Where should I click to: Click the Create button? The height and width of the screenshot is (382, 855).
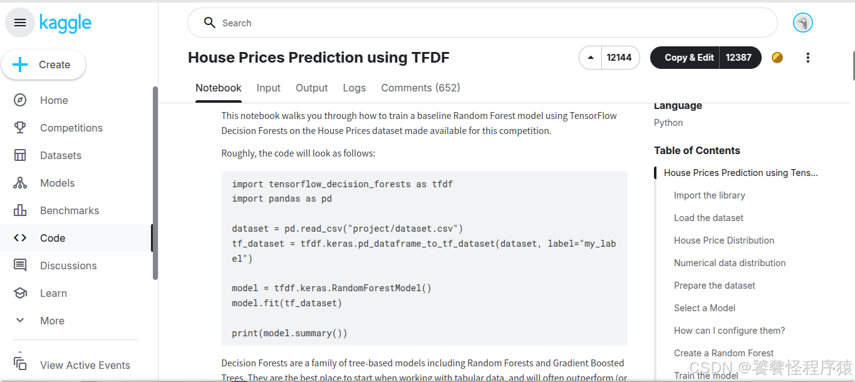click(x=44, y=65)
